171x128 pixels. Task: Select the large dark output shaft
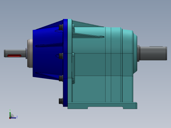click(153, 53)
